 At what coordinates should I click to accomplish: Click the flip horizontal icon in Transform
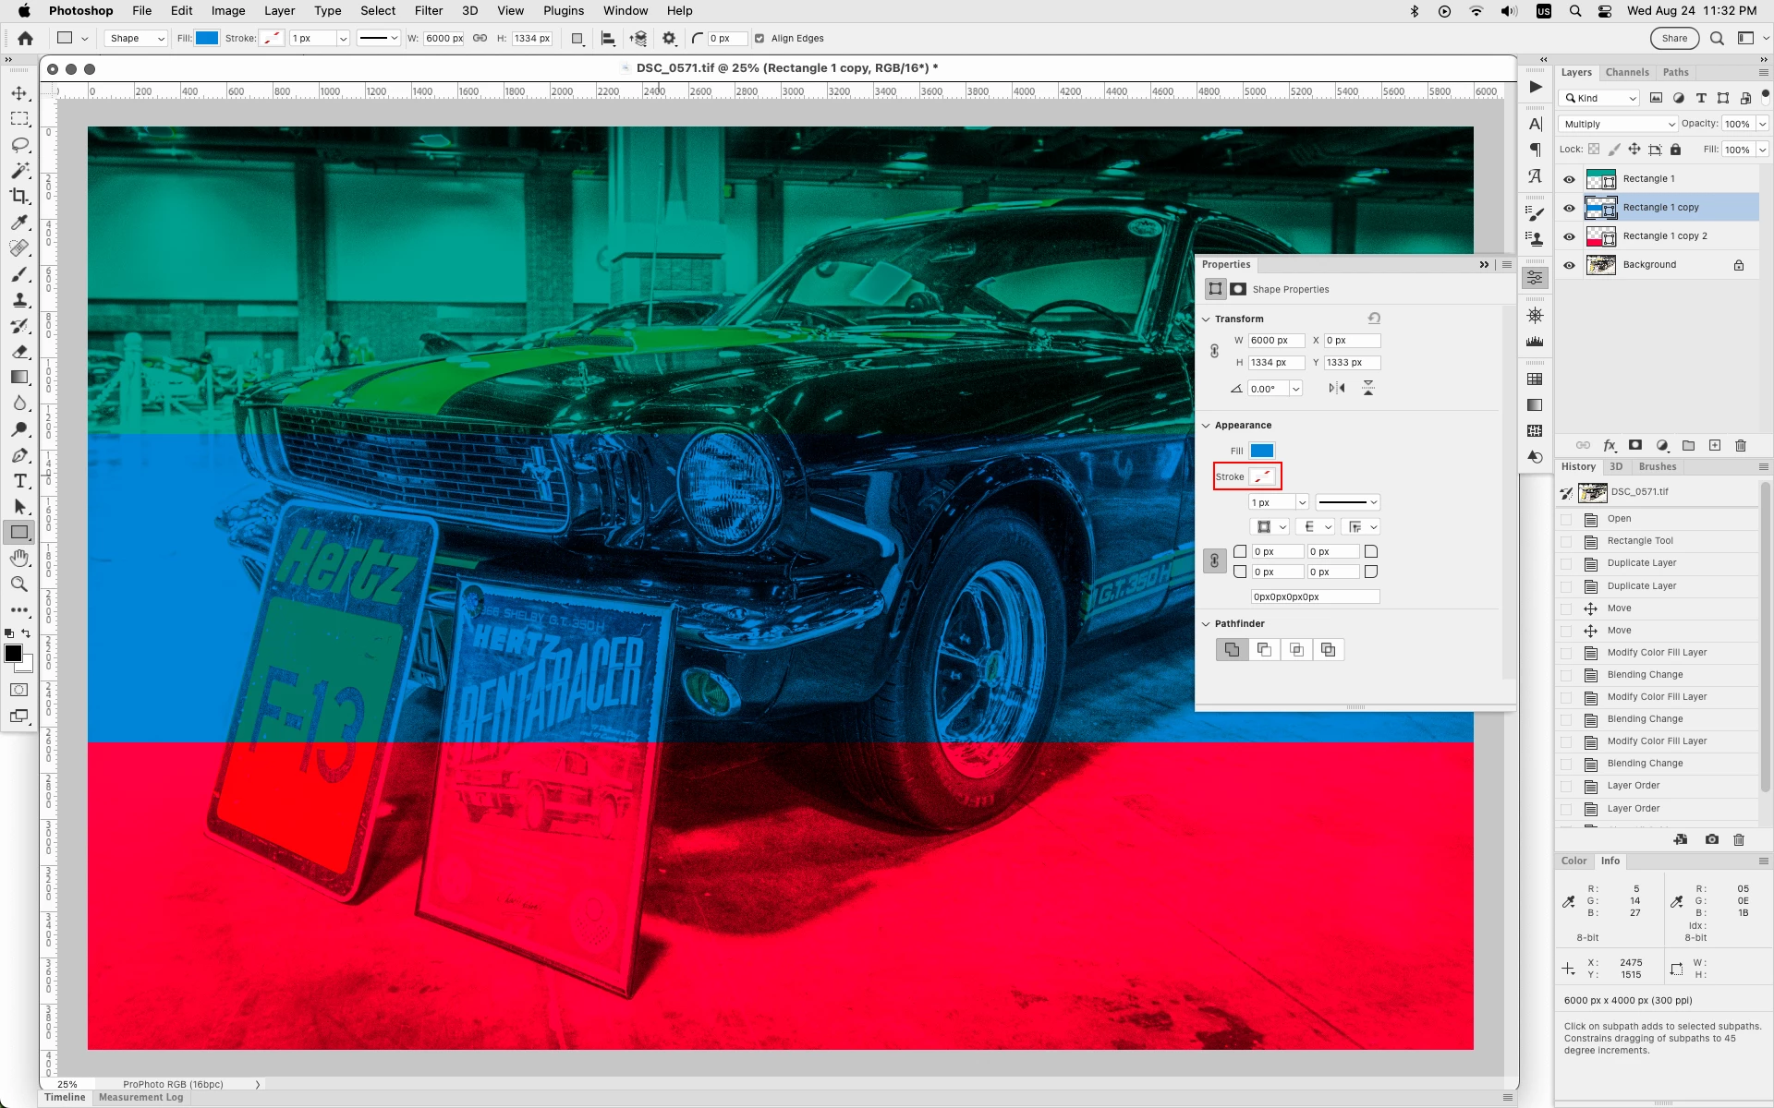1337,389
